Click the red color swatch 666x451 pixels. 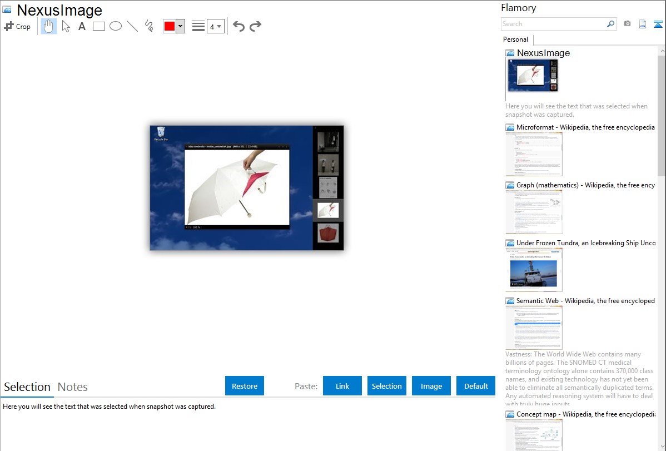pyautogui.click(x=170, y=26)
